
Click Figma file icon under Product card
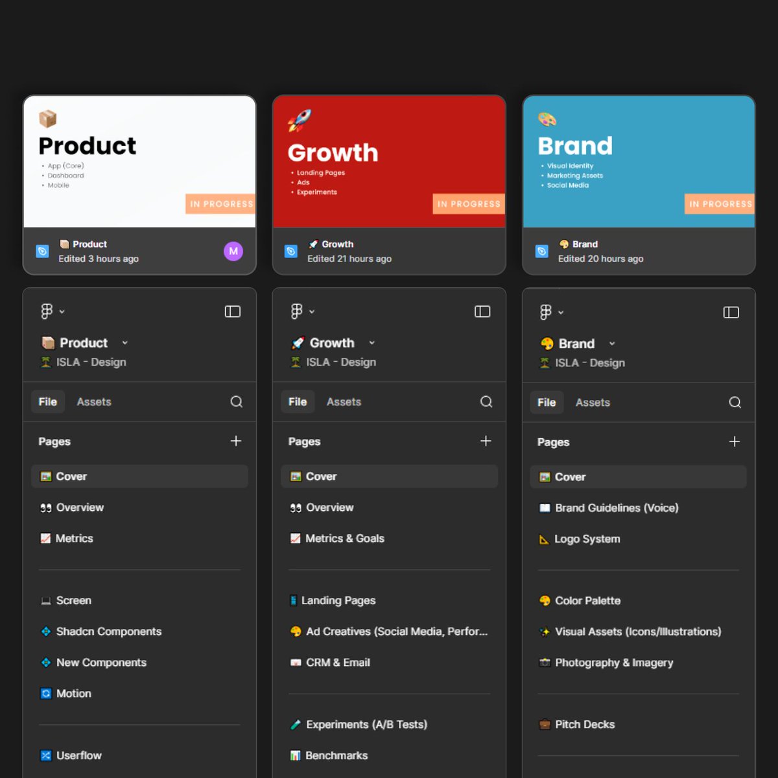(x=42, y=251)
